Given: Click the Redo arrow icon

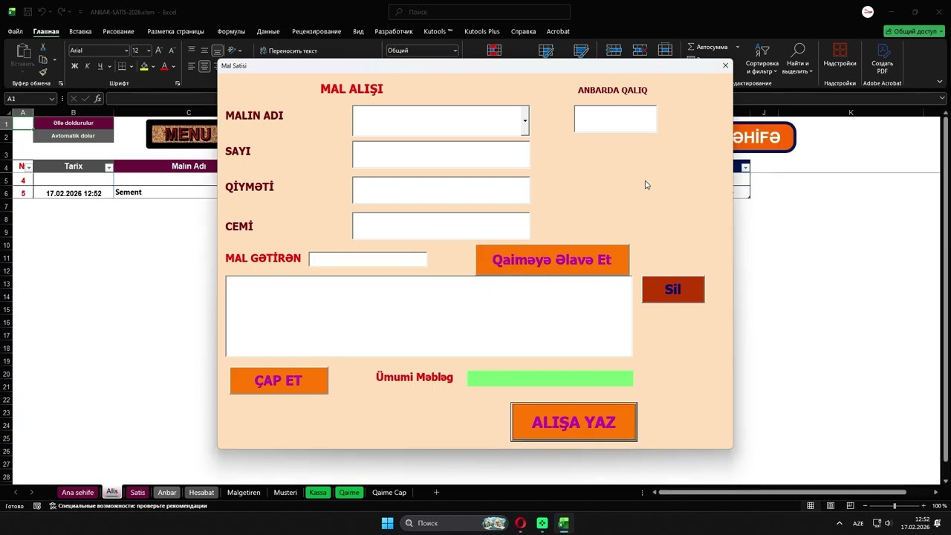Looking at the screenshot, I should click(62, 13).
